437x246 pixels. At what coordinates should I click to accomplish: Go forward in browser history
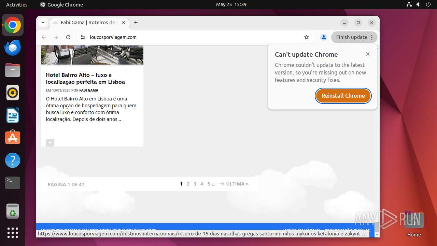tap(56, 37)
